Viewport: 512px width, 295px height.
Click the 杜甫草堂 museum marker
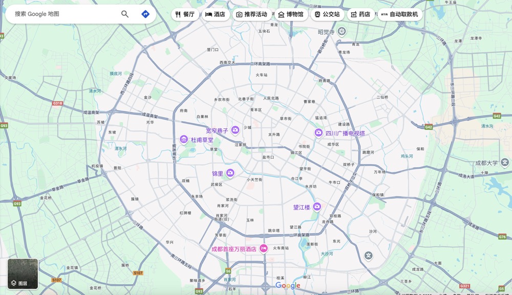pos(183,140)
